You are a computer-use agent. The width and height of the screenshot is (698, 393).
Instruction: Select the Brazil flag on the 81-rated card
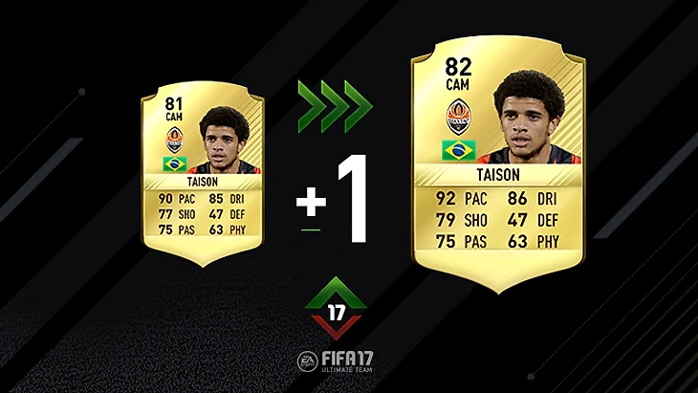[x=174, y=164]
